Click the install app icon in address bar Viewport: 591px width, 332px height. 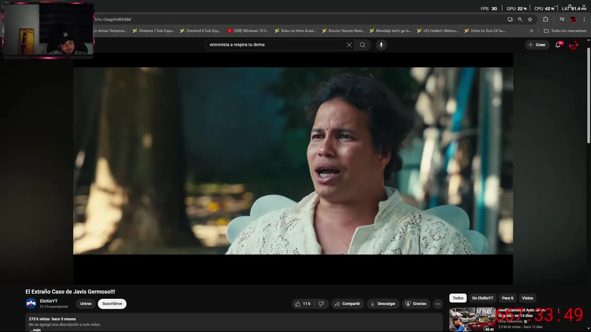click(x=510, y=19)
